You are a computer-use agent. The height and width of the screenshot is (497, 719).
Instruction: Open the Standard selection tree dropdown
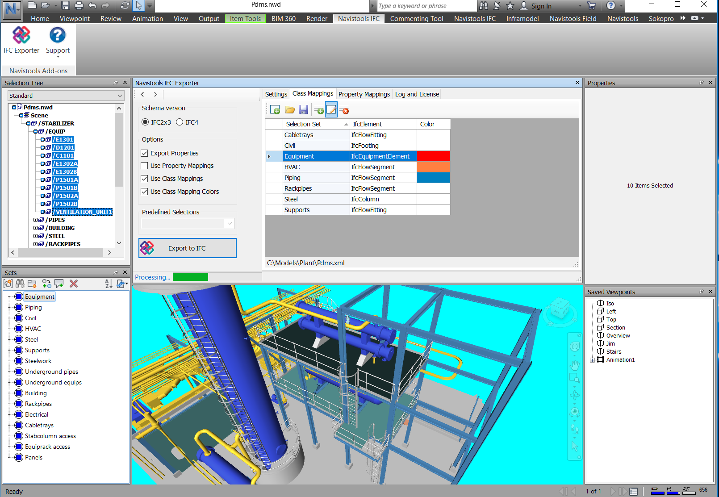coord(66,96)
